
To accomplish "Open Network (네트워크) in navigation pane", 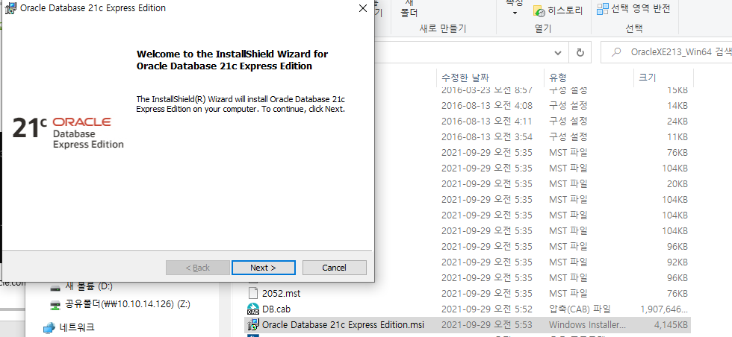I will tap(77, 327).
